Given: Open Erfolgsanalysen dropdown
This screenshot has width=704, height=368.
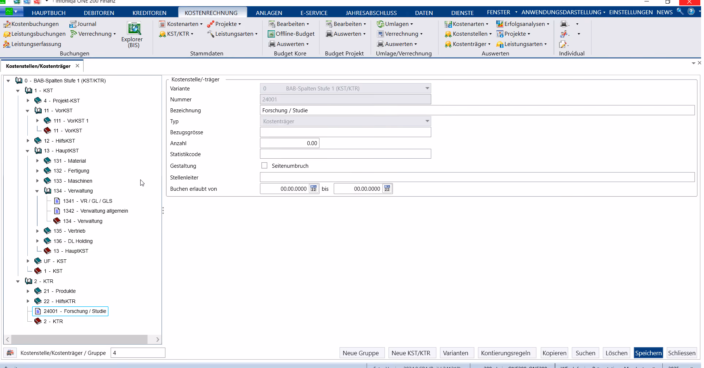Looking at the screenshot, I should coord(523,24).
